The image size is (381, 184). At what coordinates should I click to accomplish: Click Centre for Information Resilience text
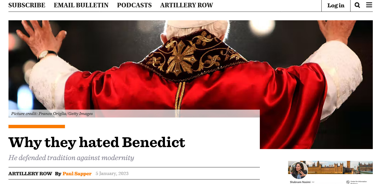click(x=359, y=182)
